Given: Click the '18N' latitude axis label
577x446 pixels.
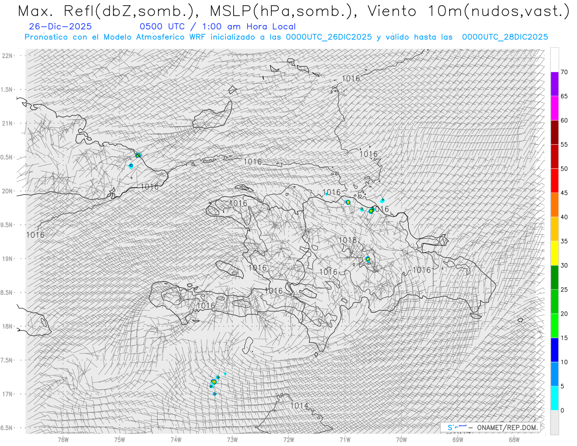Looking at the screenshot, I should click(x=8, y=326).
